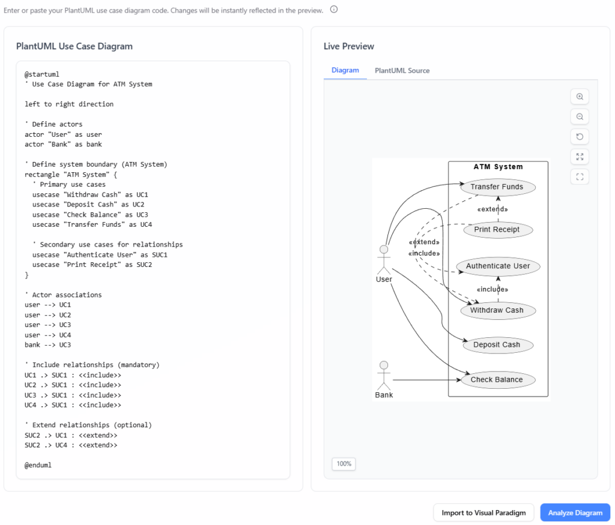Screen dimensions: 615x525
Task: Open the info tooltip next to the instructions
Action: pyautogui.click(x=333, y=10)
